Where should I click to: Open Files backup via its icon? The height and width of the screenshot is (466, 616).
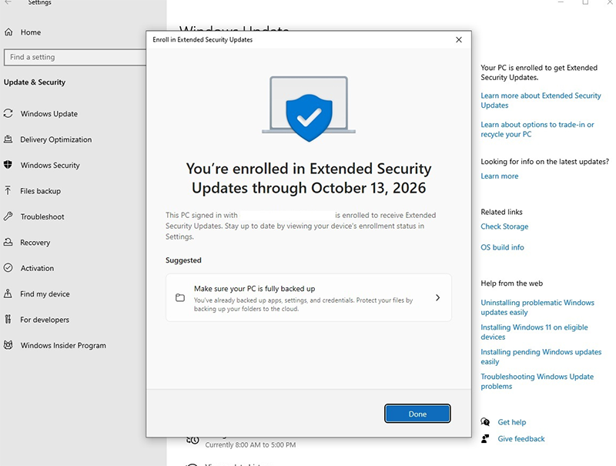(x=8, y=191)
